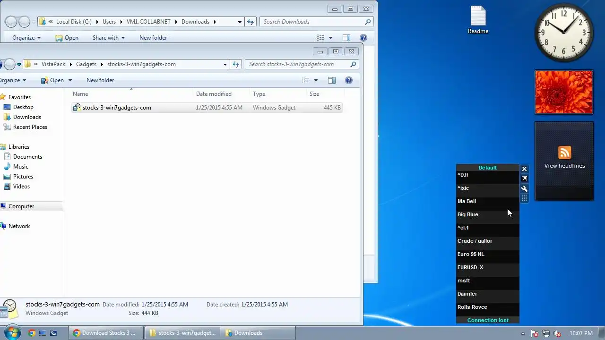Open view options dropdown arrow in Downloads window

tap(330, 38)
